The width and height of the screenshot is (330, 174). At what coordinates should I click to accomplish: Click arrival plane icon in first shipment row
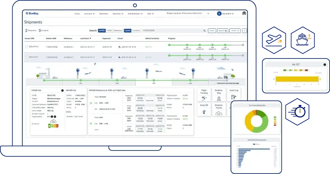pos(120,47)
